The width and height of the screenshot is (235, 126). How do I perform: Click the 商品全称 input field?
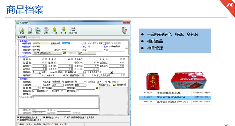click(x=56, y=47)
